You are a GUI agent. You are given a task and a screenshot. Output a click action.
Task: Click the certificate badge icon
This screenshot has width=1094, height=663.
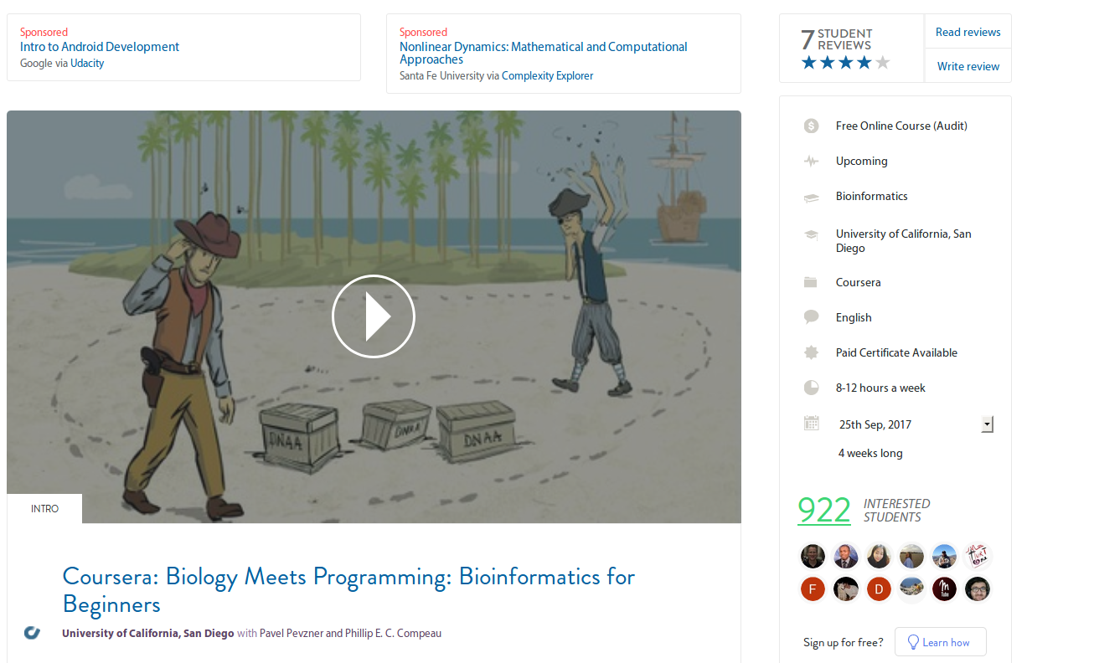[811, 352]
